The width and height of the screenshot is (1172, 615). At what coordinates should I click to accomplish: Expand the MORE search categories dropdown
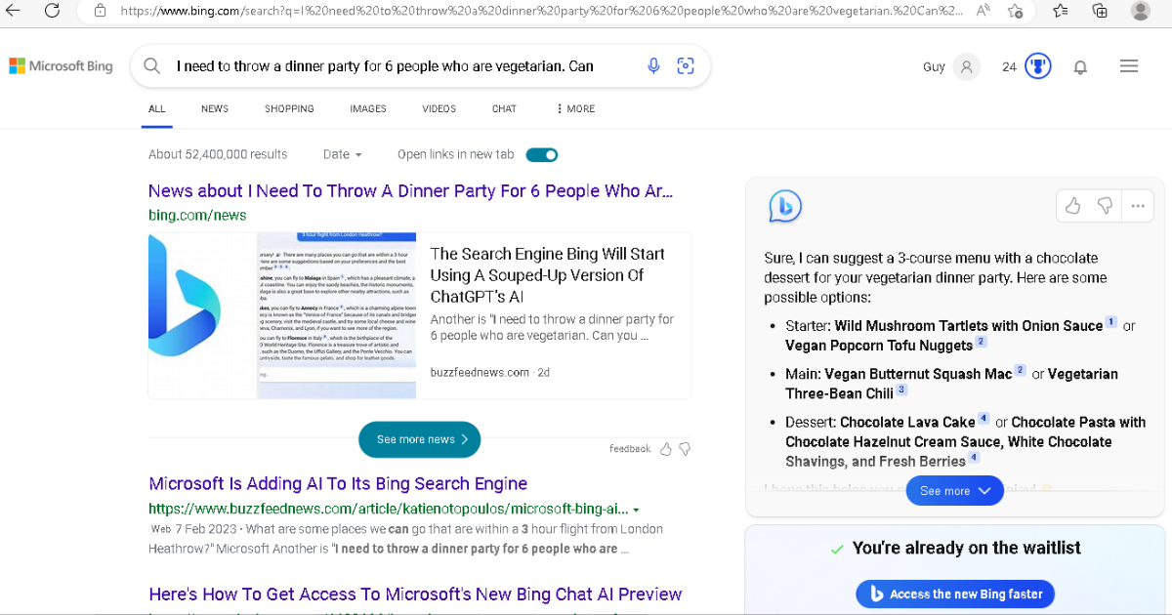(x=574, y=108)
